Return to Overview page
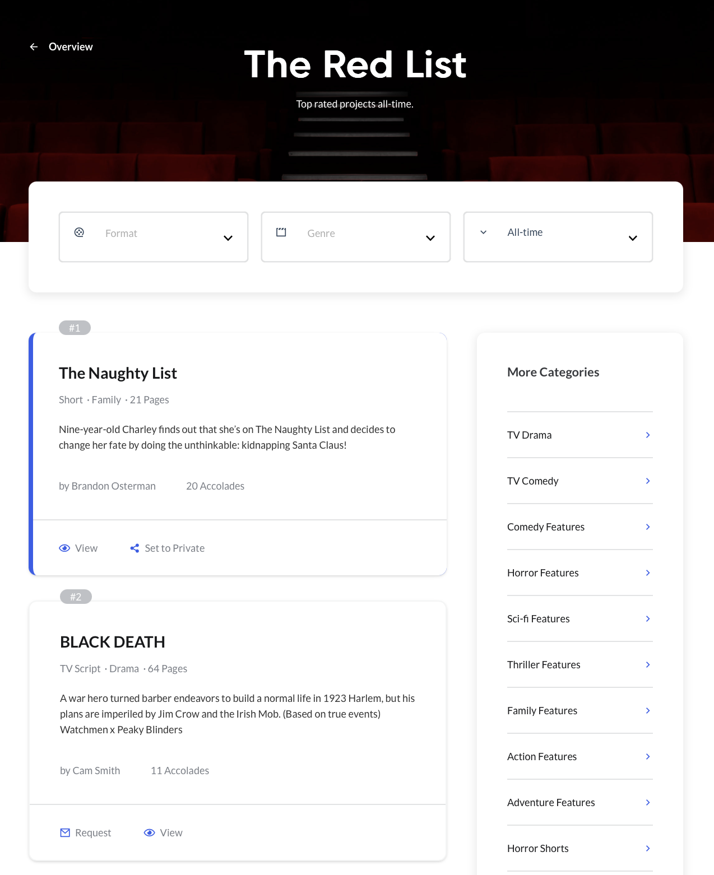This screenshot has width=714, height=875. (x=71, y=47)
